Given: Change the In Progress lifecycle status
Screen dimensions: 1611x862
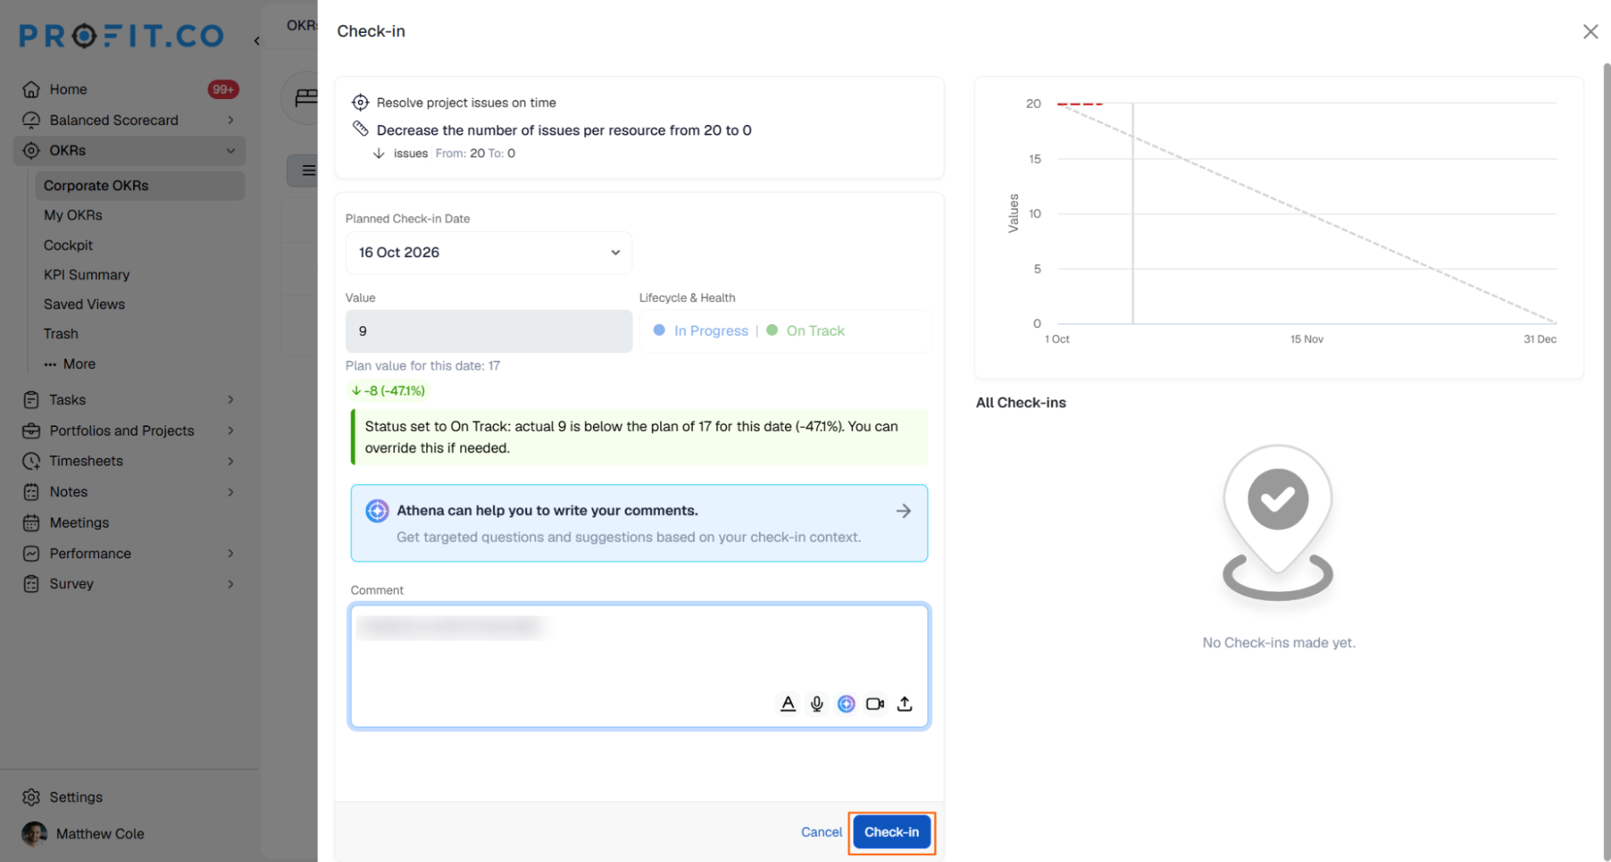Looking at the screenshot, I should (701, 331).
